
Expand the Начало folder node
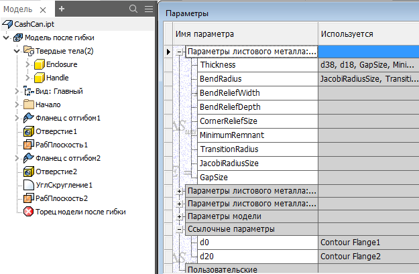(x=17, y=105)
